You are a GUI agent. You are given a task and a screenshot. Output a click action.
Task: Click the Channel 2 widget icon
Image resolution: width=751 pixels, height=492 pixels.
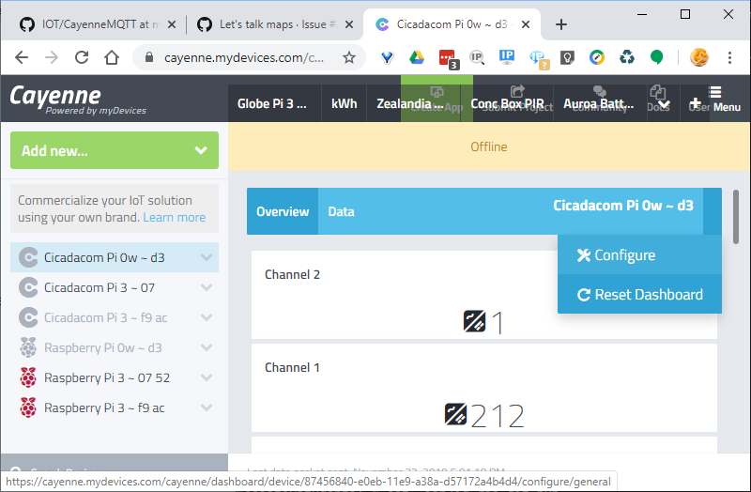pyautogui.click(x=474, y=321)
